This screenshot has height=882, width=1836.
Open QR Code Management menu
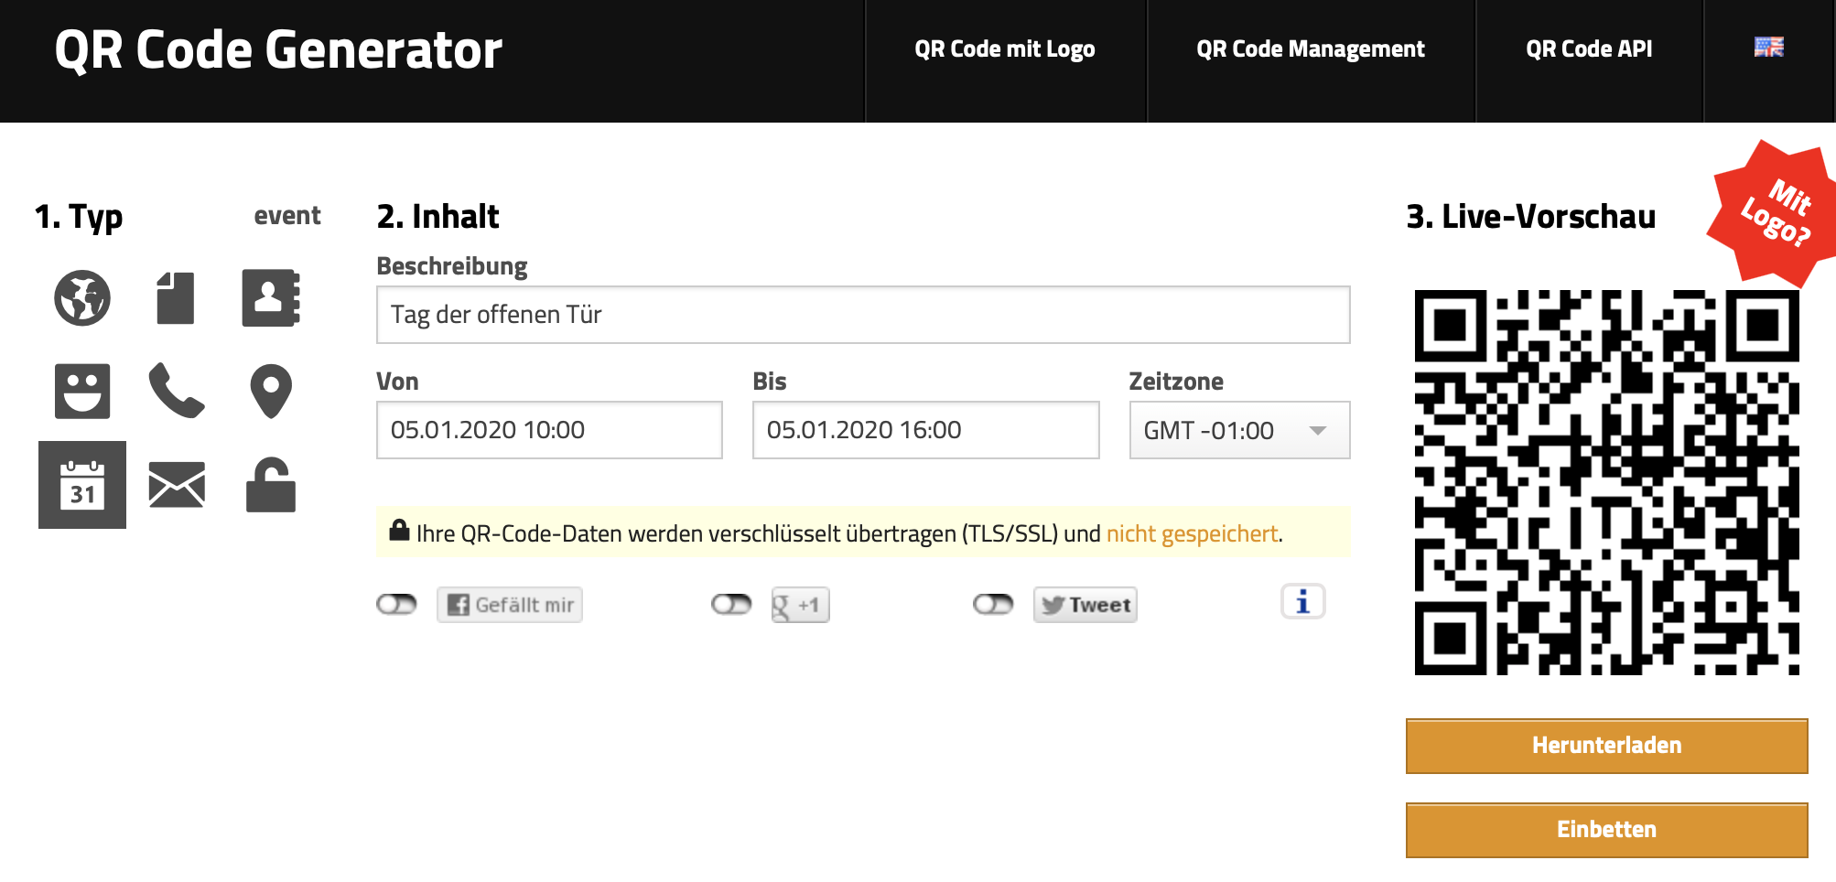[x=1310, y=48]
